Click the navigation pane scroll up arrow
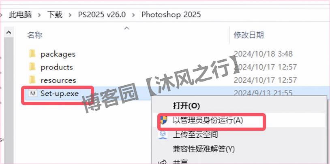Image resolution: width=330 pixels, height=164 pixels. pos(9,33)
